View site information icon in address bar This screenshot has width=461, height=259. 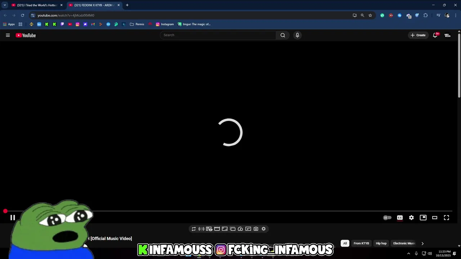coord(33,15)
